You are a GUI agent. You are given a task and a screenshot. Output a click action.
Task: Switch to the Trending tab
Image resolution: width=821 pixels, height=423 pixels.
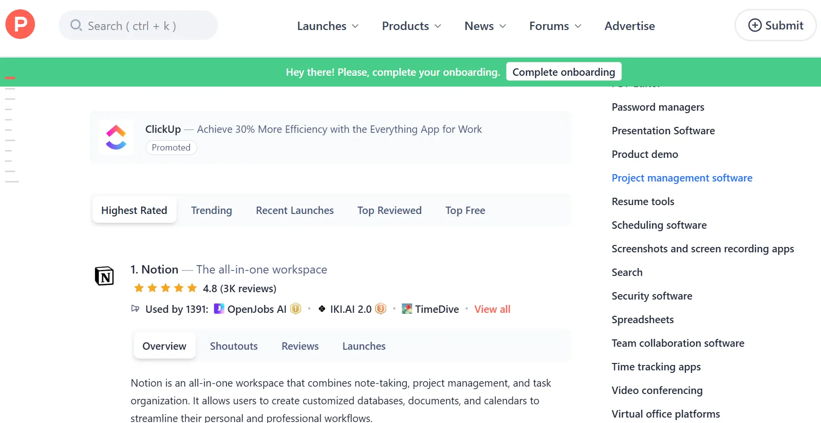[212, 211]
